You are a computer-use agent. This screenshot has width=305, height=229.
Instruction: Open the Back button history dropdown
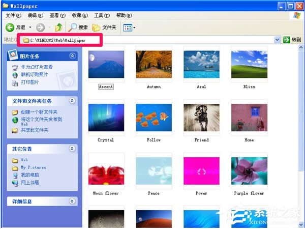pos(30,27)
